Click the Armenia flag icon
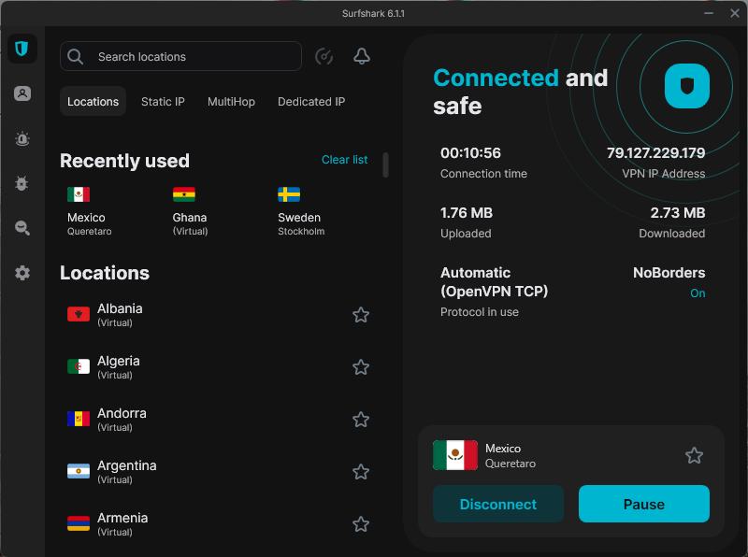 pyautogui.click(x=79, y=523)
